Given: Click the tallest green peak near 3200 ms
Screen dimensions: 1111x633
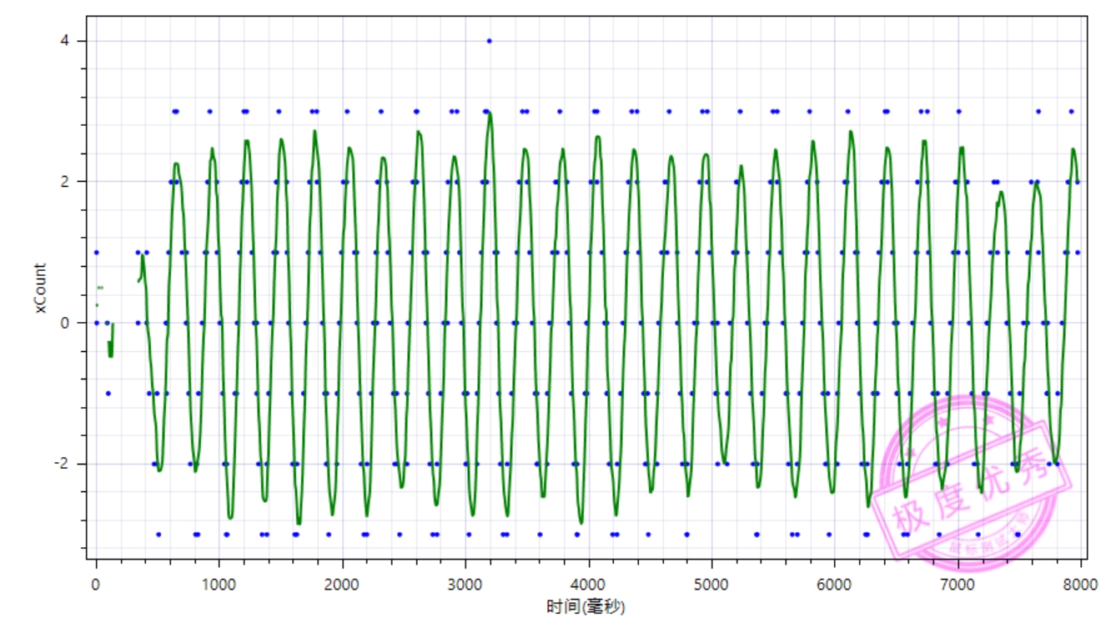Looking at the screenshot, I should 490,114.
